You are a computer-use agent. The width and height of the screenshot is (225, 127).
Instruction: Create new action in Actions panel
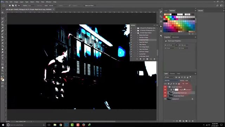click(151, 59)
